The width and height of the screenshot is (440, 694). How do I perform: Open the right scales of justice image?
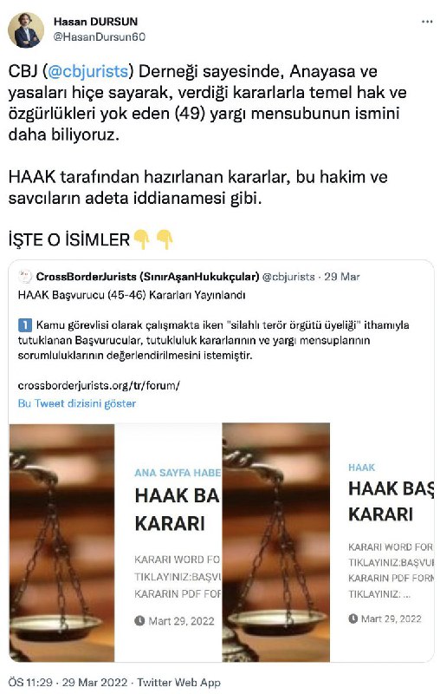click(276, 542)
